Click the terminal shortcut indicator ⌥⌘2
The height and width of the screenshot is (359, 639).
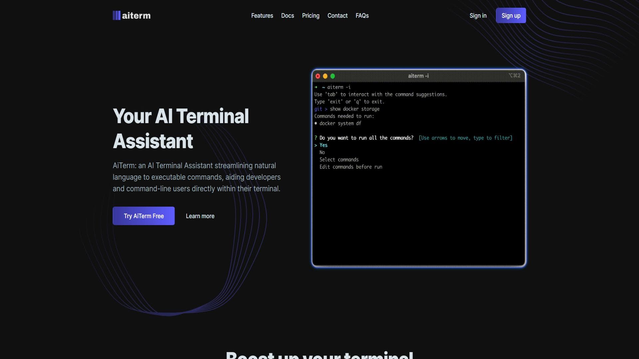(515, 75)
